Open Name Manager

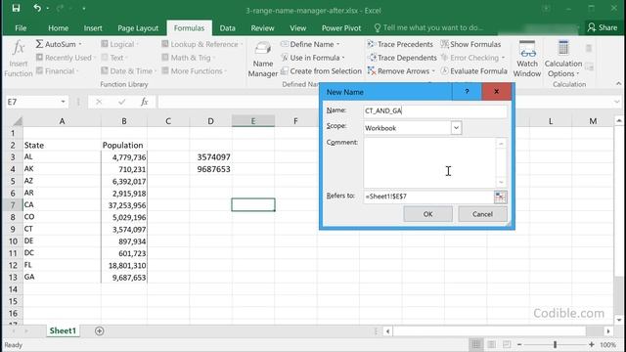coord(263,59)
